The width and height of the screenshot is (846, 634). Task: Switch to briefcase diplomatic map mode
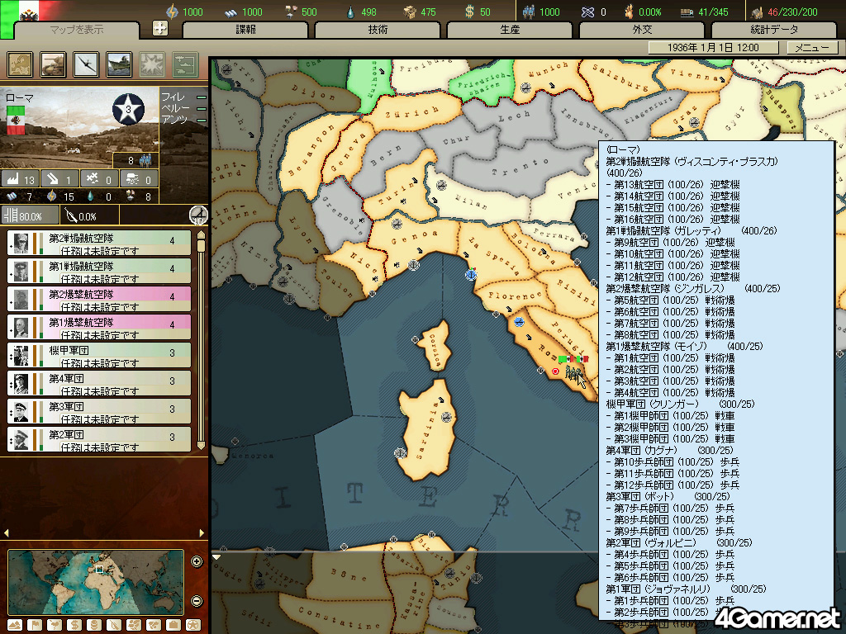tap(173, 625)
